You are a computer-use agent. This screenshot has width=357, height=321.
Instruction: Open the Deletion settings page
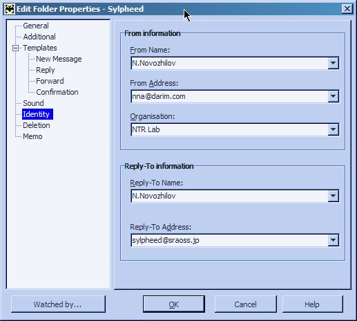click(x=37, y=125)
